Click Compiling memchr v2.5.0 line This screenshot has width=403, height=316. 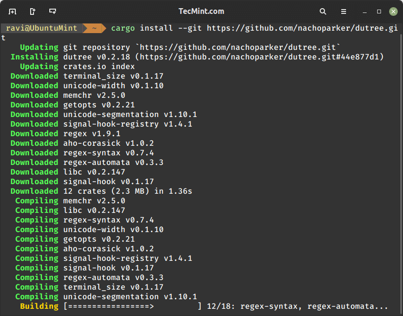tap(70, 201)
